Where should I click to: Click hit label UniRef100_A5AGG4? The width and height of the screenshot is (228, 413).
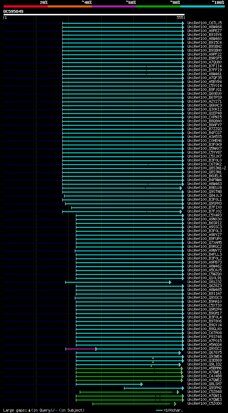(204, 345)
